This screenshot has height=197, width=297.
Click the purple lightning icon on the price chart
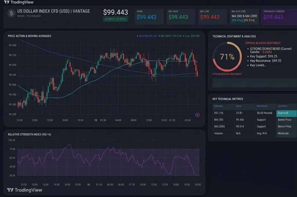(197, 115)
